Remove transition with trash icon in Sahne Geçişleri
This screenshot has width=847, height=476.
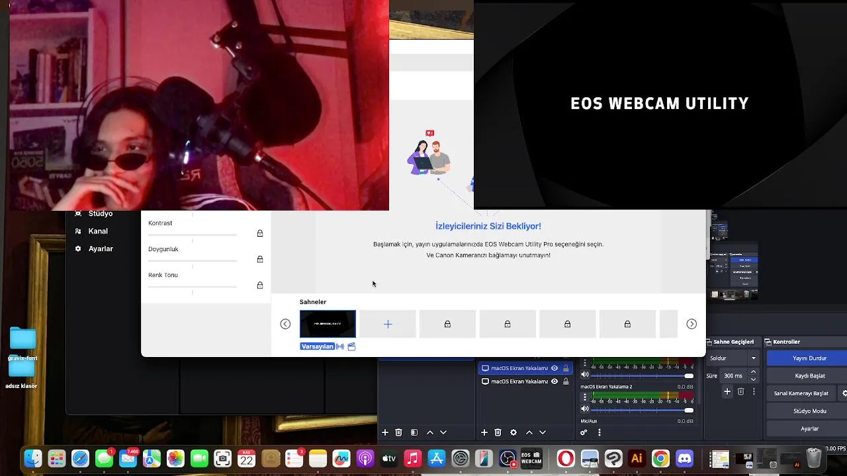(740, 391)
